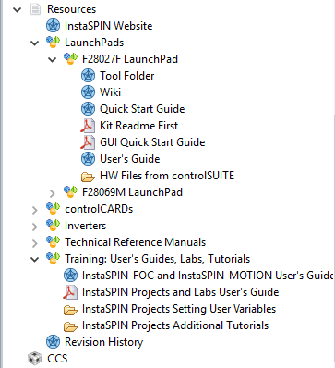Open InstaSPIN-FOC and InstaSPIN-MOTION User's Guide
This screenshot has width=335, height=368.
[208, 276]
